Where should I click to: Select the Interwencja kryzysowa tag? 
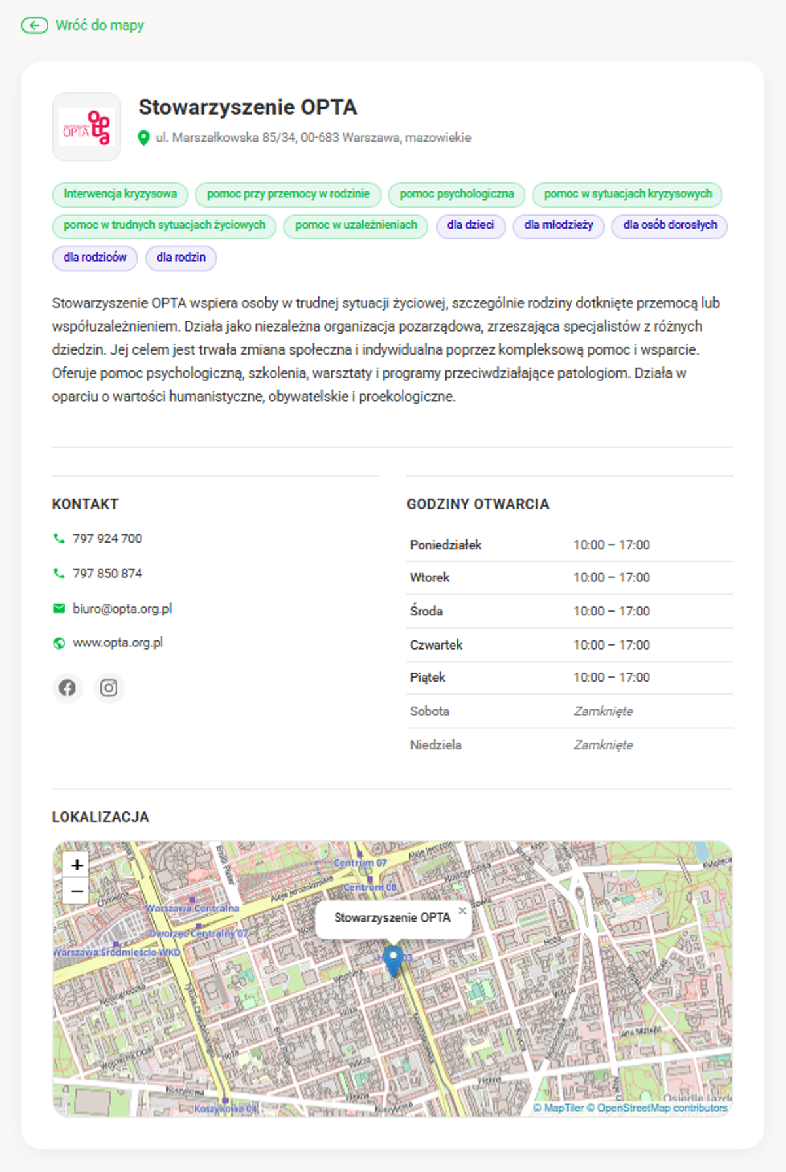click(120, 194)
